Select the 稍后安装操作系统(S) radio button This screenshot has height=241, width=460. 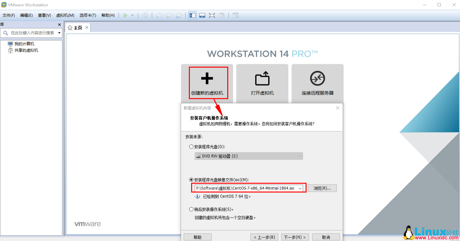(191, 209)
